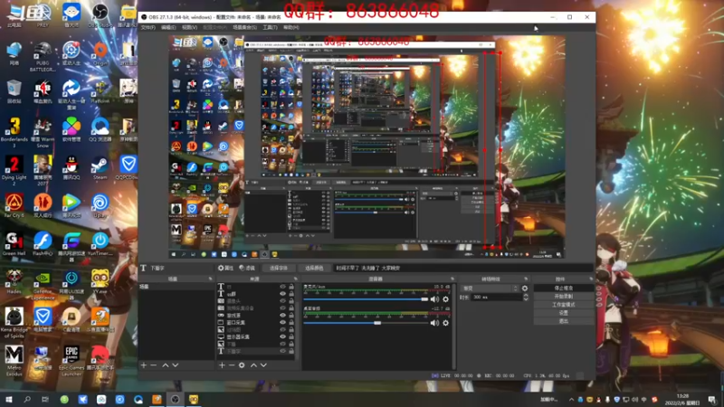Screen dimensions: 724x407
Task: Lock the qq群 source
Action: (x=291, y=293)
